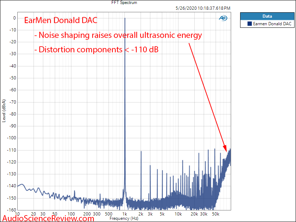Click the "30" frequency axis tick label
The image size is (296, 222).
coord(43,214)
